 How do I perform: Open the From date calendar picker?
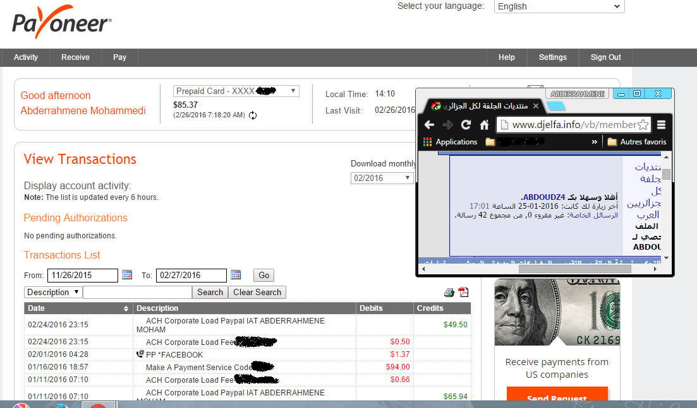click(127, 275)
